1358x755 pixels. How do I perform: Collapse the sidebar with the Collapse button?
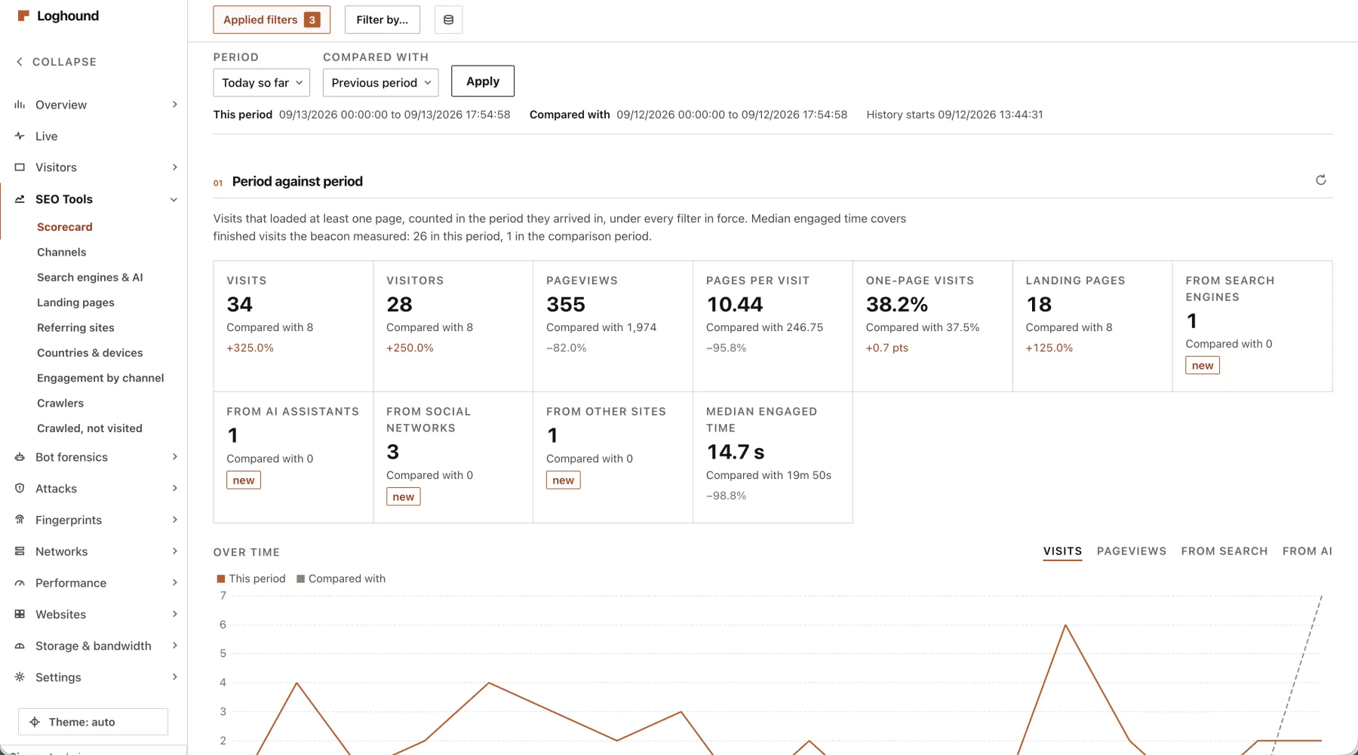57,62
